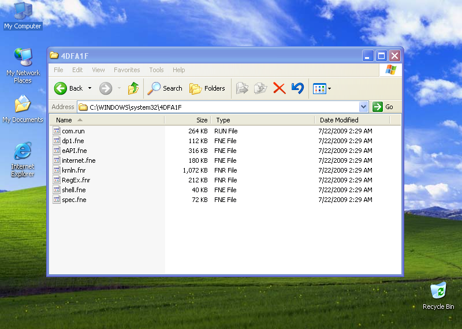Click the eAPI.fne file name
The height and width of the screenshot is (329, 462).
[74, 151]
